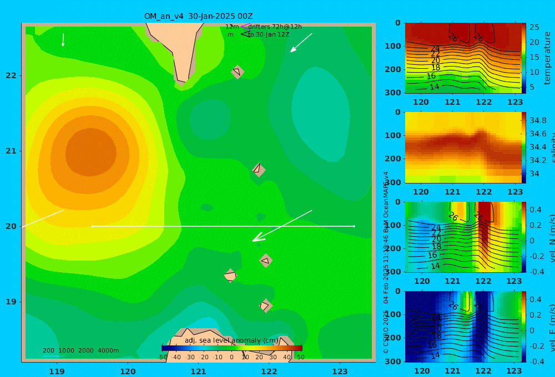Click the 14 contour label in temperature panel
The height and width of the screenshot is (377, 555).
(435, 86)
